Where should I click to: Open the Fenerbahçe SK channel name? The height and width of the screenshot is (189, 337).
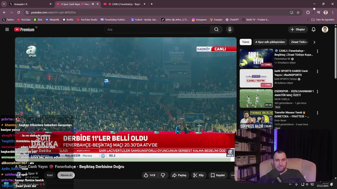click(x=282, y=59)
